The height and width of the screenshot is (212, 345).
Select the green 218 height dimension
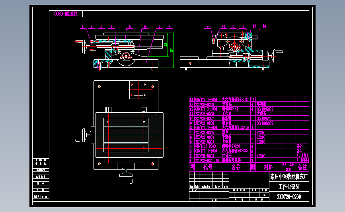pyautogui.click(x=166, y=45)
